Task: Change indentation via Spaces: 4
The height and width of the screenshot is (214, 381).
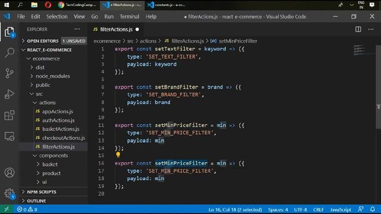Action: click(x=278, y=209)
